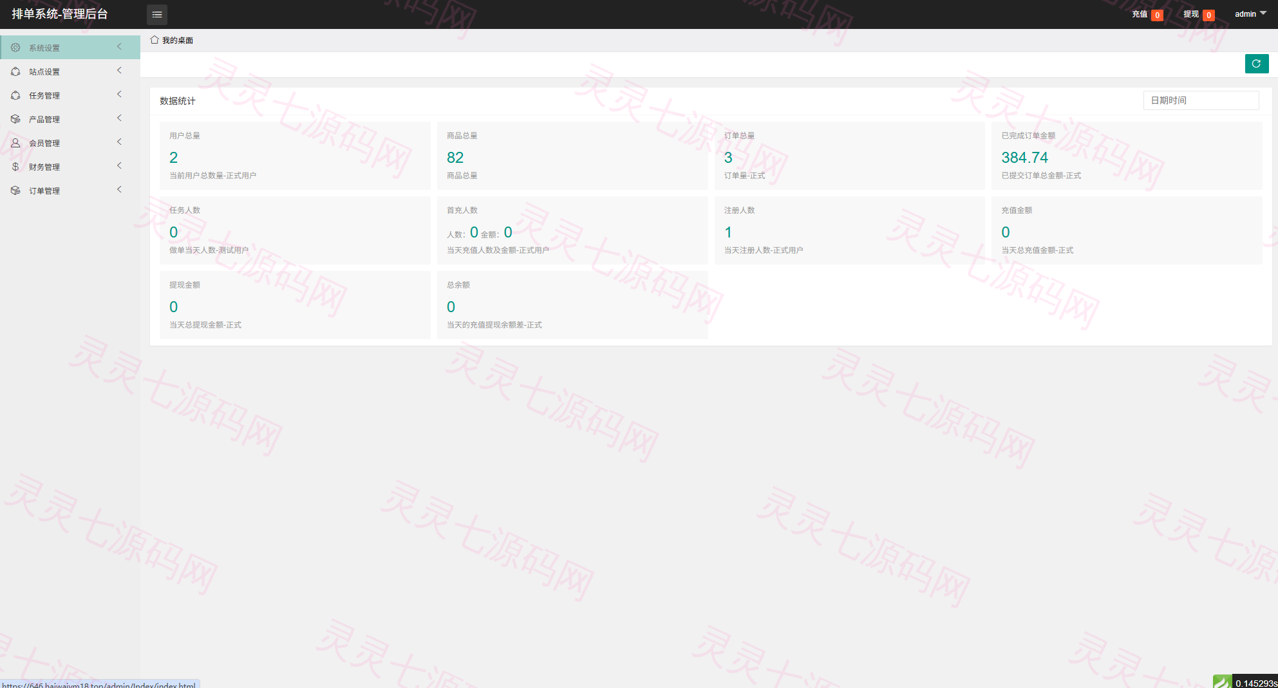Click the green refresh button
The image size is (1278, 688).
pyautogui.click(x=1256, y=64)
